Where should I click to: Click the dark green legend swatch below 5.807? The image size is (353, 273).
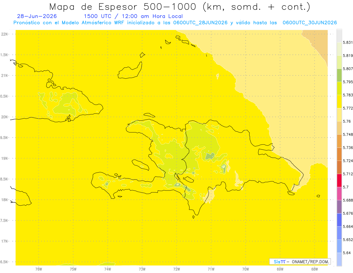[x=339, y=75]
